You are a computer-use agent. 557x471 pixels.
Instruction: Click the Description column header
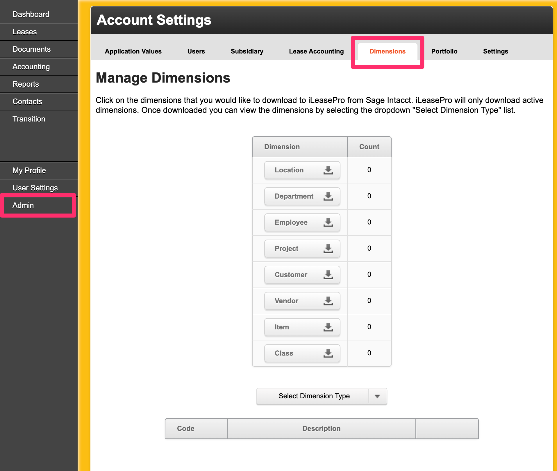[x=321, y=429]
